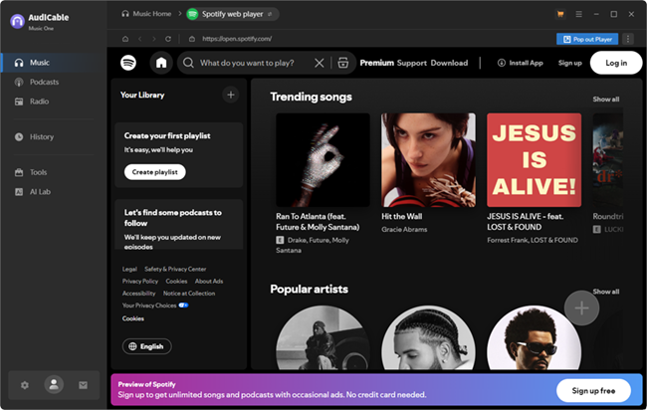Image resolution: width=647 pixels, height=410 pixels.
Task: Click the open.spotify.com address field
Action: (x=237, y=39)
